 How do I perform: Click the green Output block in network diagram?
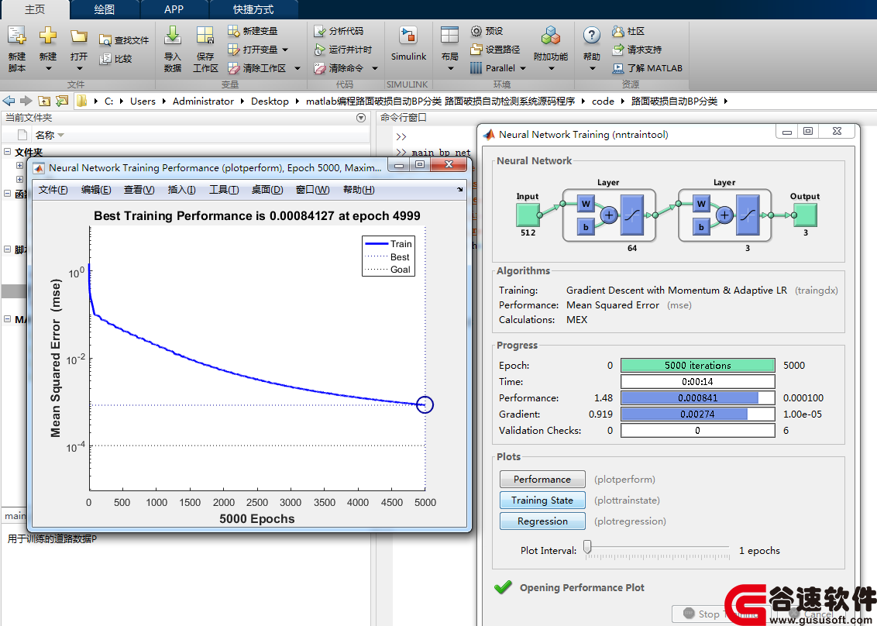(x=805, y=215)
